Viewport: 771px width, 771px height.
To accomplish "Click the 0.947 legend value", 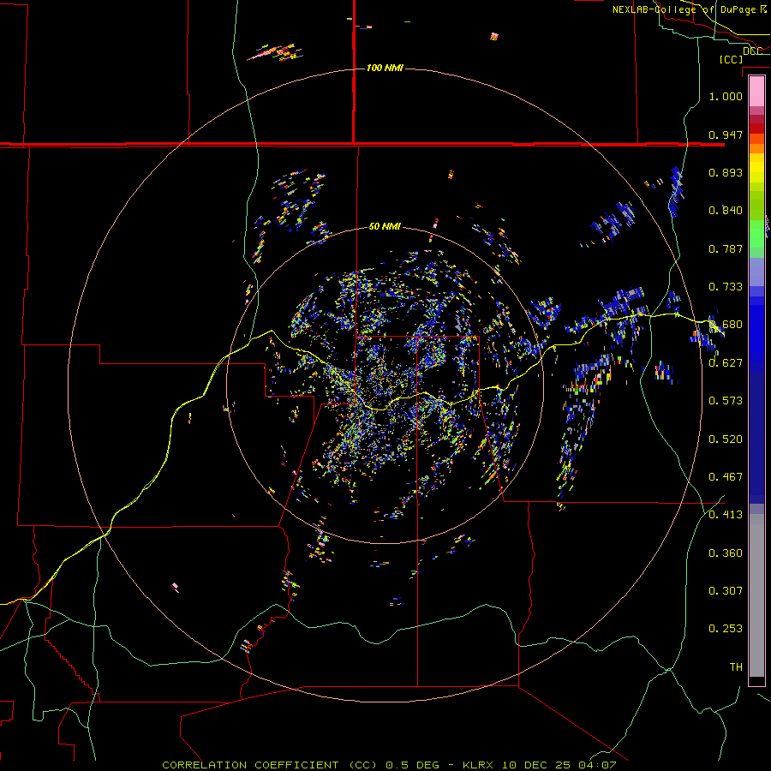I will coord(726,134).
